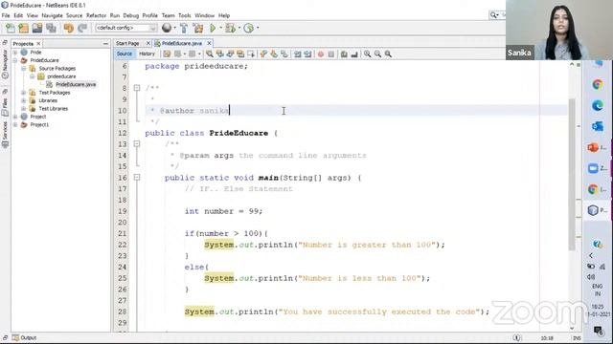Collapse the main method fold at line 16

tap(137, 178)
